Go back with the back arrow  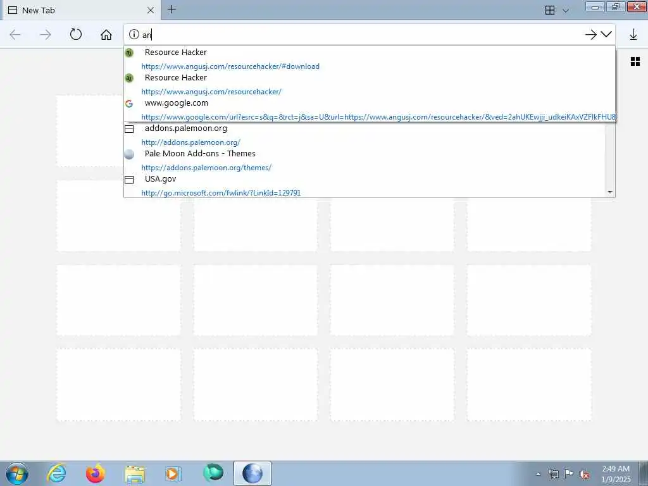tap(15, 34)
